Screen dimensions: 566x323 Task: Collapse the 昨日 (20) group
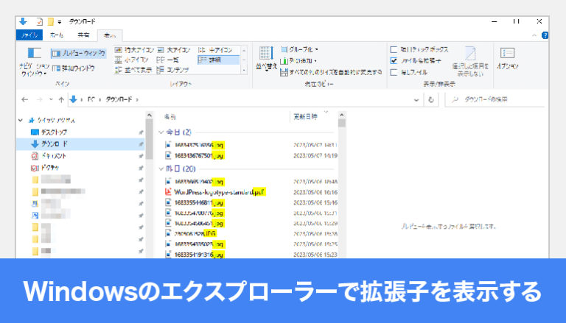point(161,168)
